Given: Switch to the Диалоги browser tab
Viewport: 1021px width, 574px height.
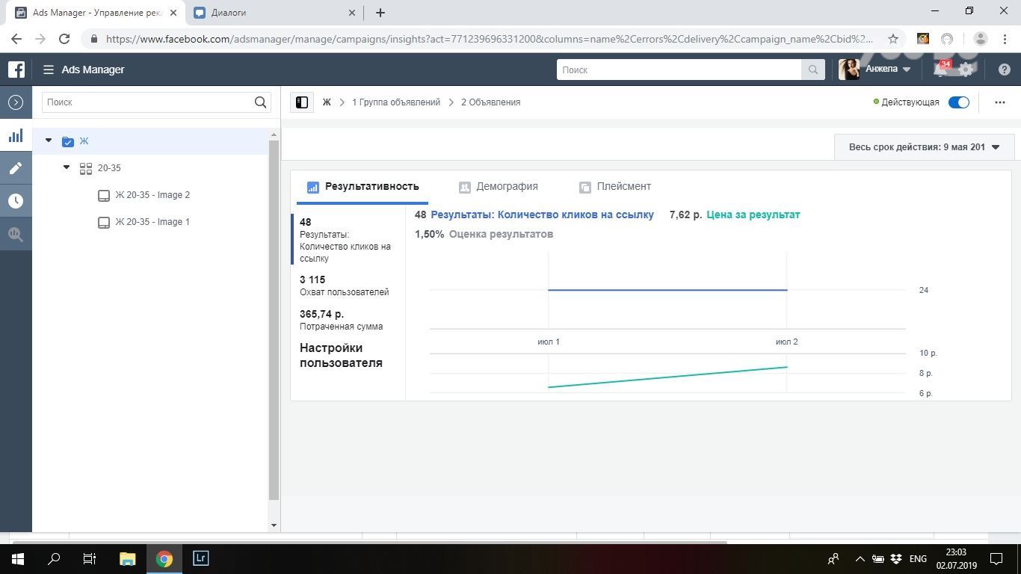Looking at the screenshot, I should tap(274, 13).
